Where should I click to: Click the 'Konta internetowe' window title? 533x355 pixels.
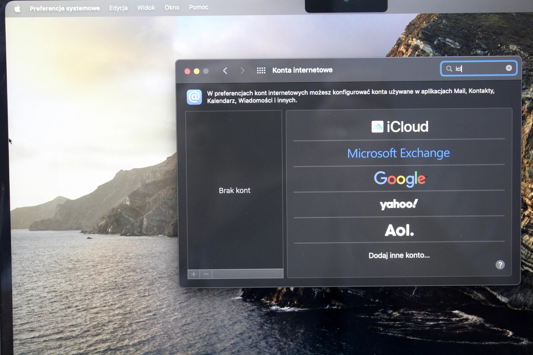click(x=302, y=70)
